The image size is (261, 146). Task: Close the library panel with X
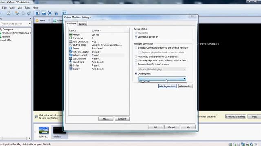[x=31, y=19]
